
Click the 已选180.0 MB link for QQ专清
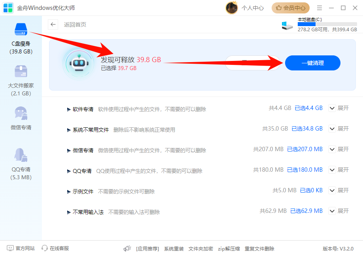304,170
